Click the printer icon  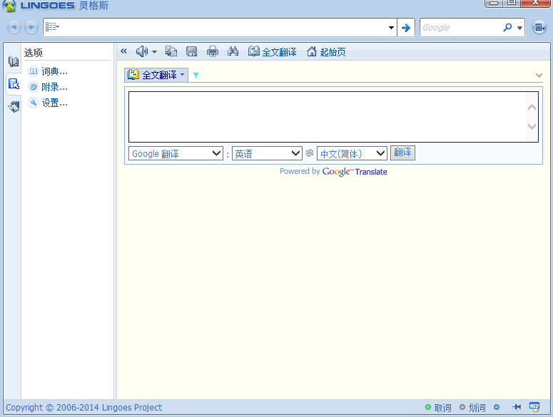[213, 51]
